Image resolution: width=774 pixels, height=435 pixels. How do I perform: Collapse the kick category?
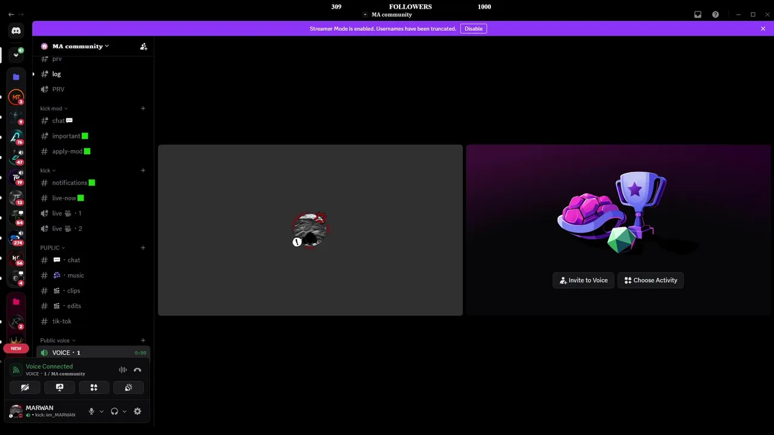click(x=48, y=170)
